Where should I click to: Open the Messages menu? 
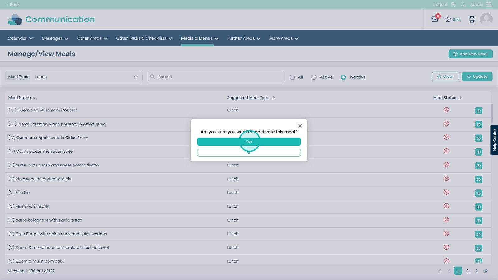point(55,38)
